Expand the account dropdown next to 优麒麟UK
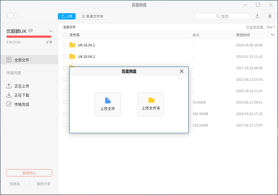278x195 pixels. click(51, 31)
